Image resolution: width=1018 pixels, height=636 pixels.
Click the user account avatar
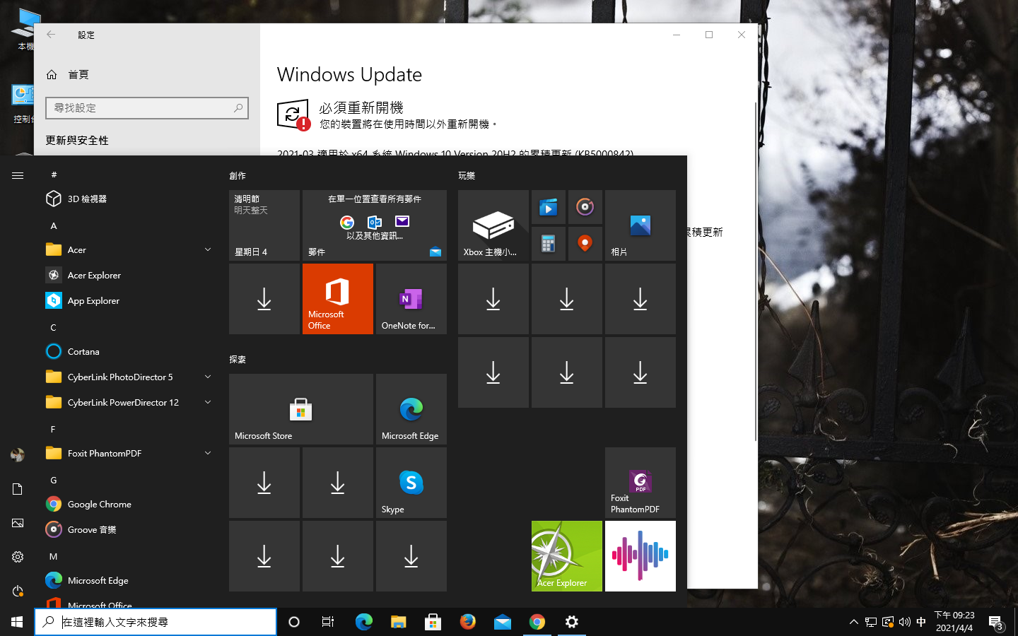pos(18,455)
